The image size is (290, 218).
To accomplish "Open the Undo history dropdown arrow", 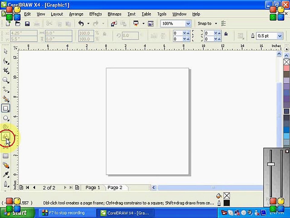I will 89,24.
